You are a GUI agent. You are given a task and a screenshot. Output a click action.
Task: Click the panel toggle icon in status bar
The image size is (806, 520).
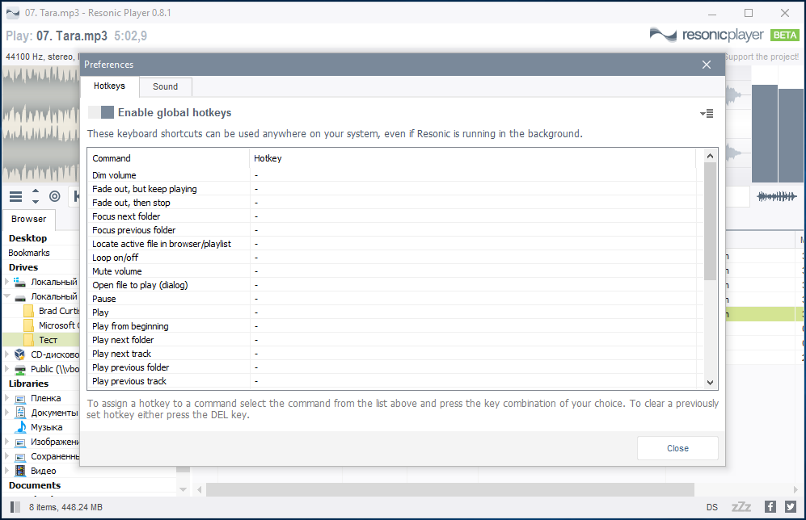tap(15, 507)
